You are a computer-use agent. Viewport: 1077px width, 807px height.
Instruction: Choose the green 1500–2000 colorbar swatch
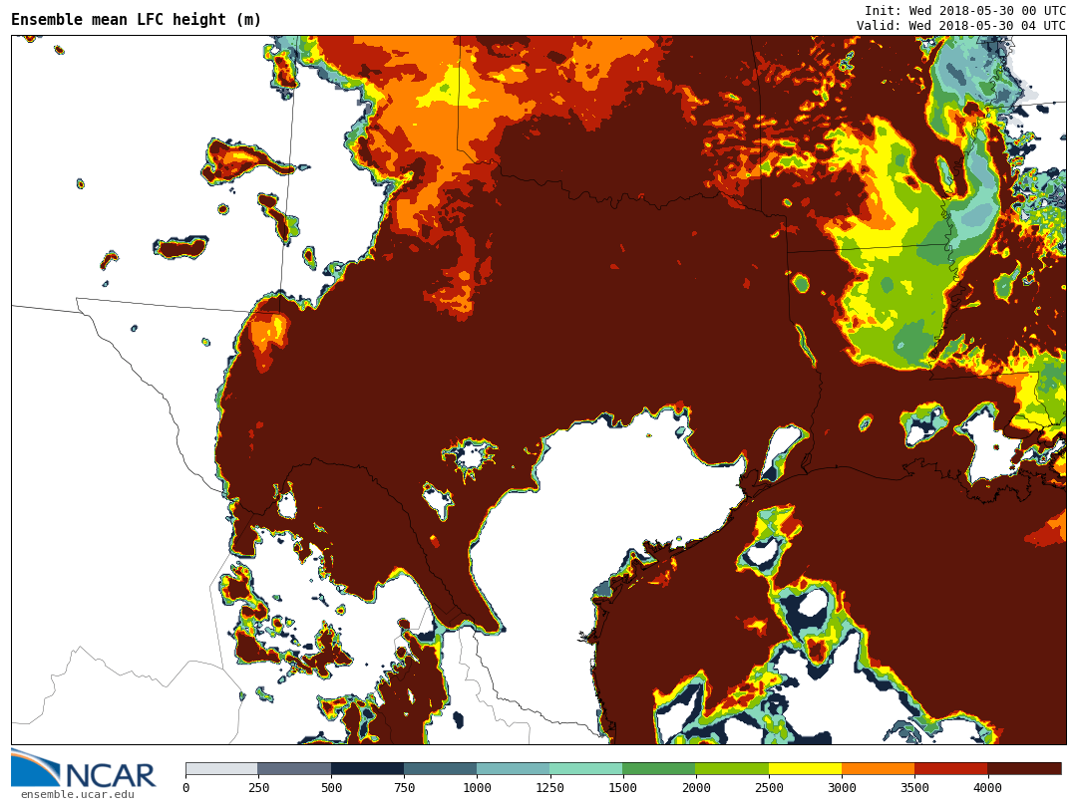(x=658, y=769)
